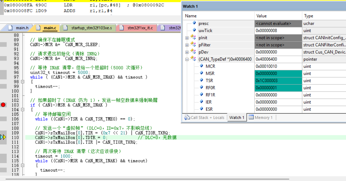
Task: Click the RF1R member icon
Action: click(x=201, y=95)
